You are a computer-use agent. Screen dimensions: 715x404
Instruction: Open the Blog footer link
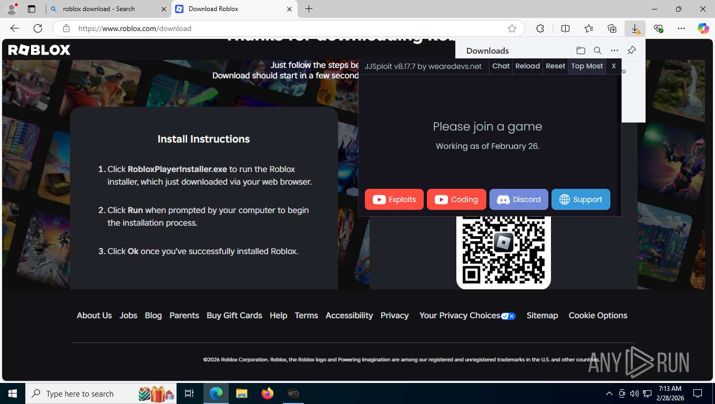pyautogui.click(x=154, y=315)
